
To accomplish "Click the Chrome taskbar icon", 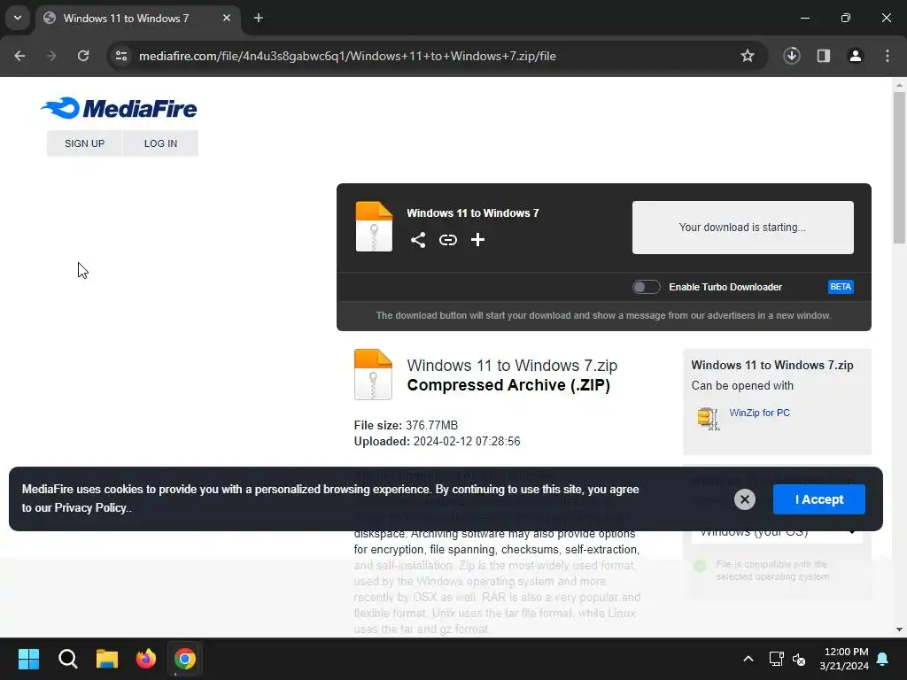I will (185, 659).
